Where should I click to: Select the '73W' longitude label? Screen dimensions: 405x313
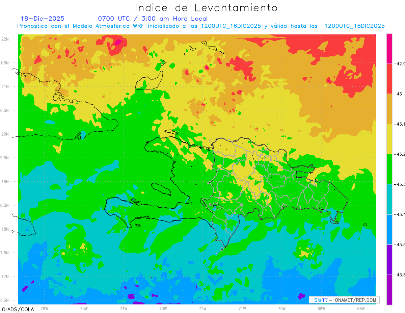click(163, 308)
